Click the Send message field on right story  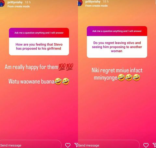click(x=109, y=145)
